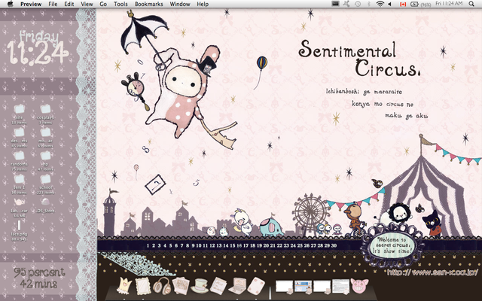Click the Spotlight search magnifier icon
The width and height of the screenshot is (482, 301).
473,4
